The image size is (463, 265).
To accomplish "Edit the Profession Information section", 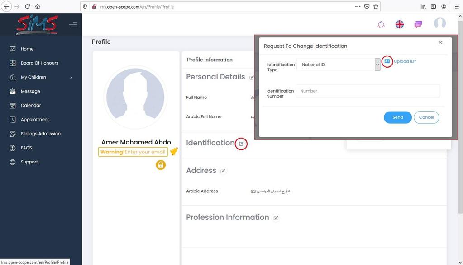I will coord(276,218).
